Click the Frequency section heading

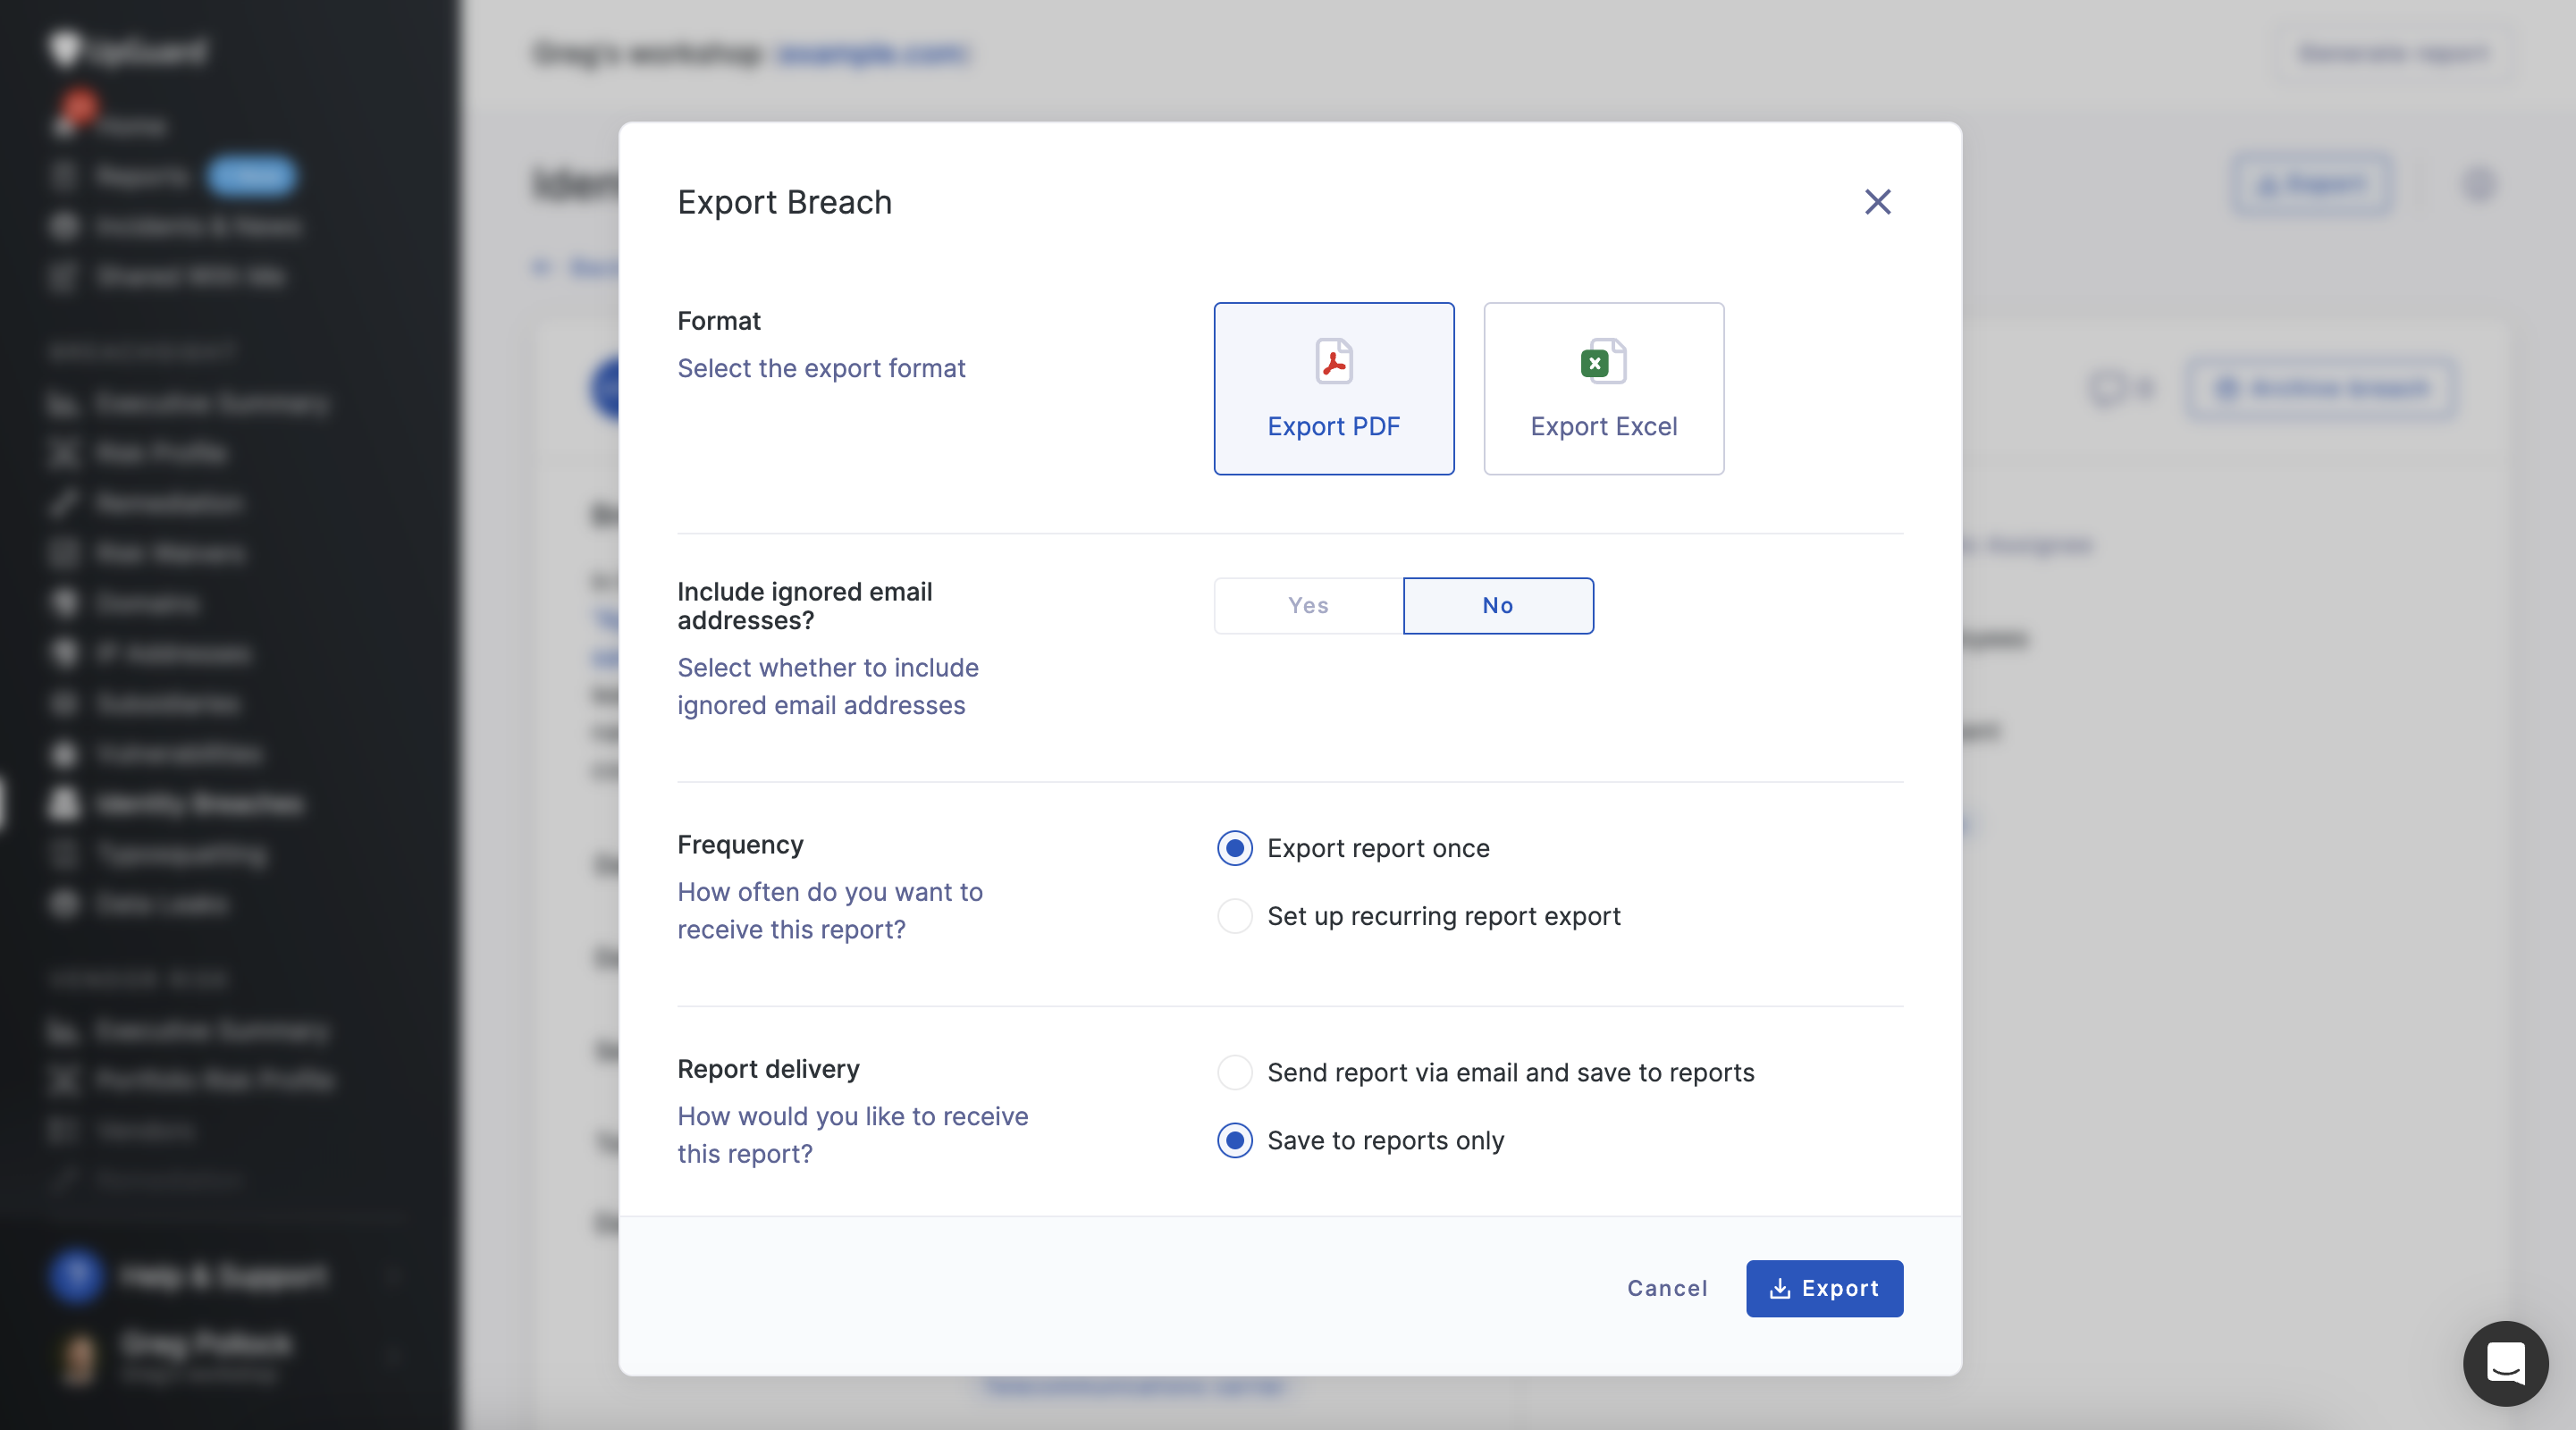click(740, 845)
